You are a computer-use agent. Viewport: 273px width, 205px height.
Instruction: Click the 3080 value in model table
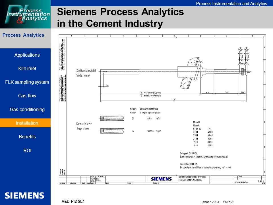(210, 142)
